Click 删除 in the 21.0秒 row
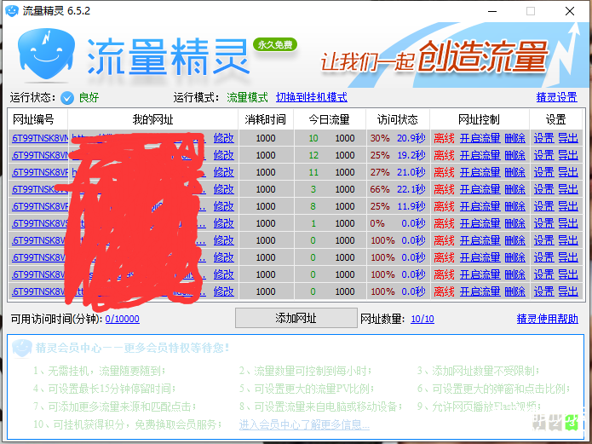This screenshot has width=592, height=444. pos(515,172)
